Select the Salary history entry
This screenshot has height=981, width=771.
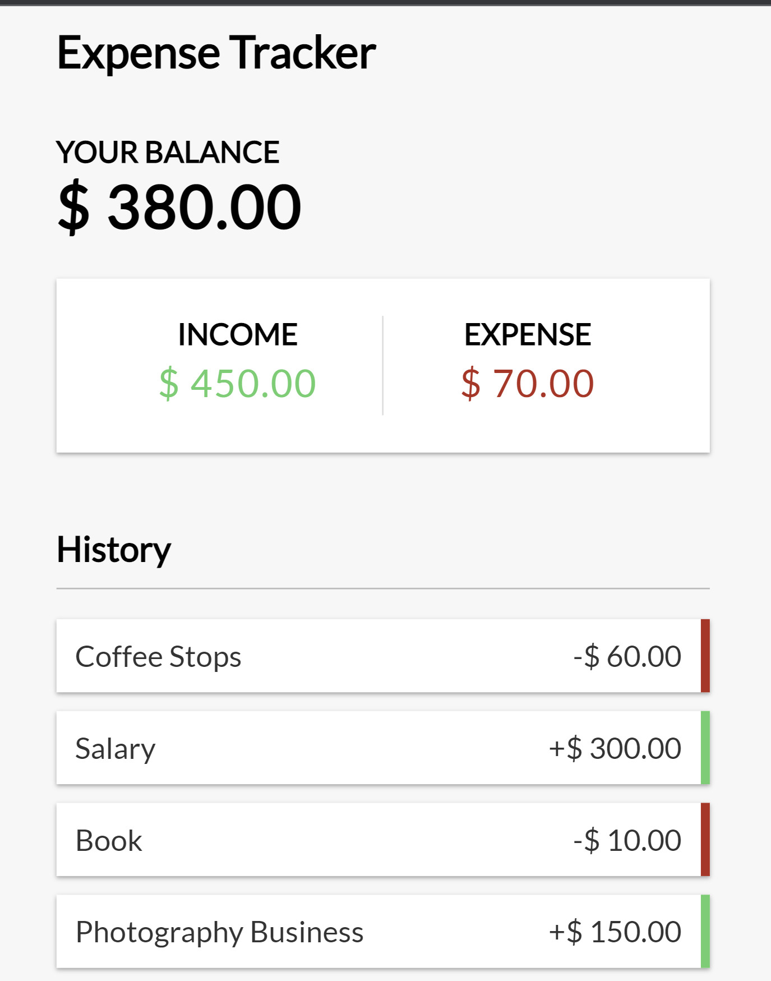tap(383, 748)
